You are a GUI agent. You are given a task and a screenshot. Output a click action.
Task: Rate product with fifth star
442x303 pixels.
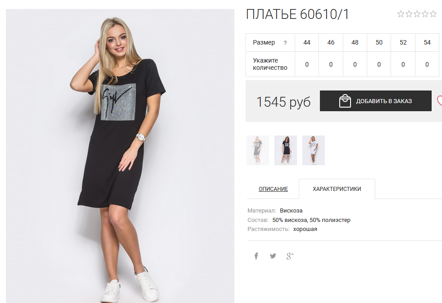coord(433,14)
